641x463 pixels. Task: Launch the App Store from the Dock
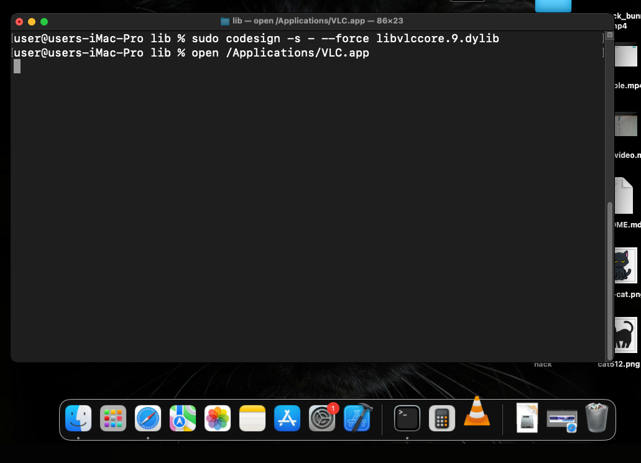[x=287, y=418]
